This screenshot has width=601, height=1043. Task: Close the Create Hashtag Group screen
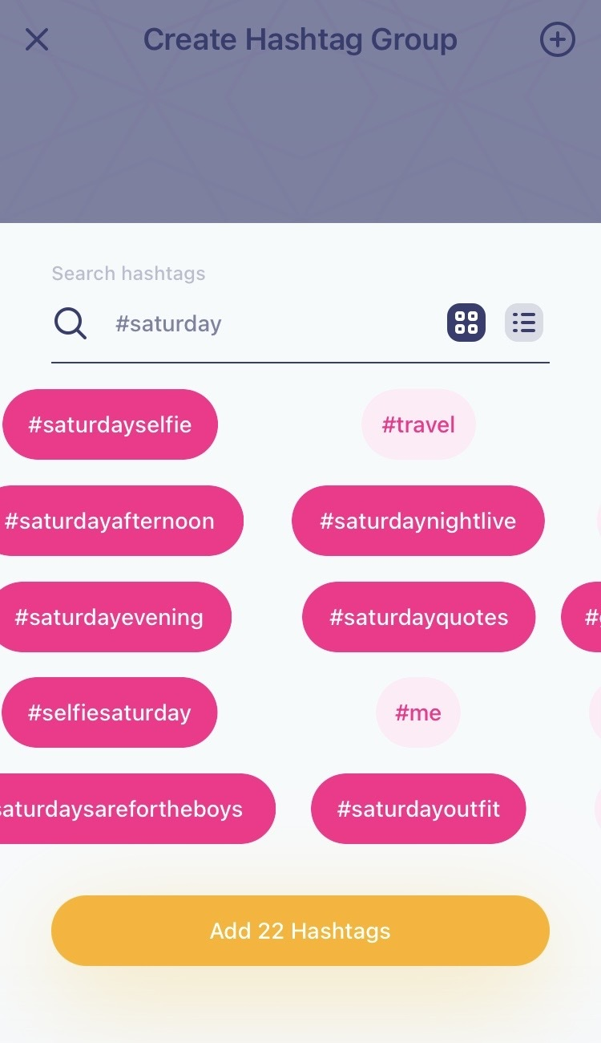36,39
